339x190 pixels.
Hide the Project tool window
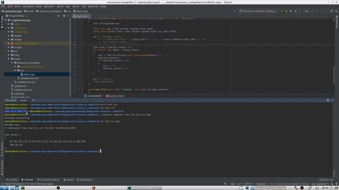pos(68,16)
